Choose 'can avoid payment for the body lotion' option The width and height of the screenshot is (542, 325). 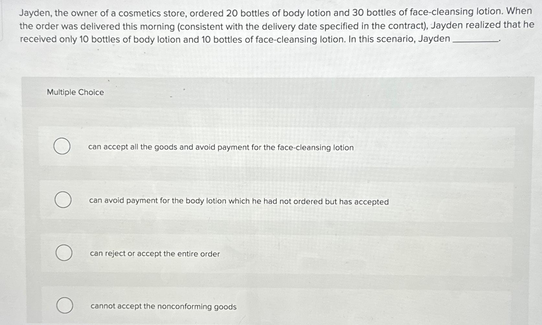[239, 201]
